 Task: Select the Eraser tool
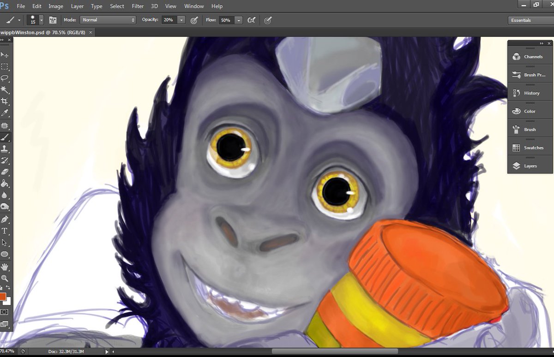pos(5,172)
